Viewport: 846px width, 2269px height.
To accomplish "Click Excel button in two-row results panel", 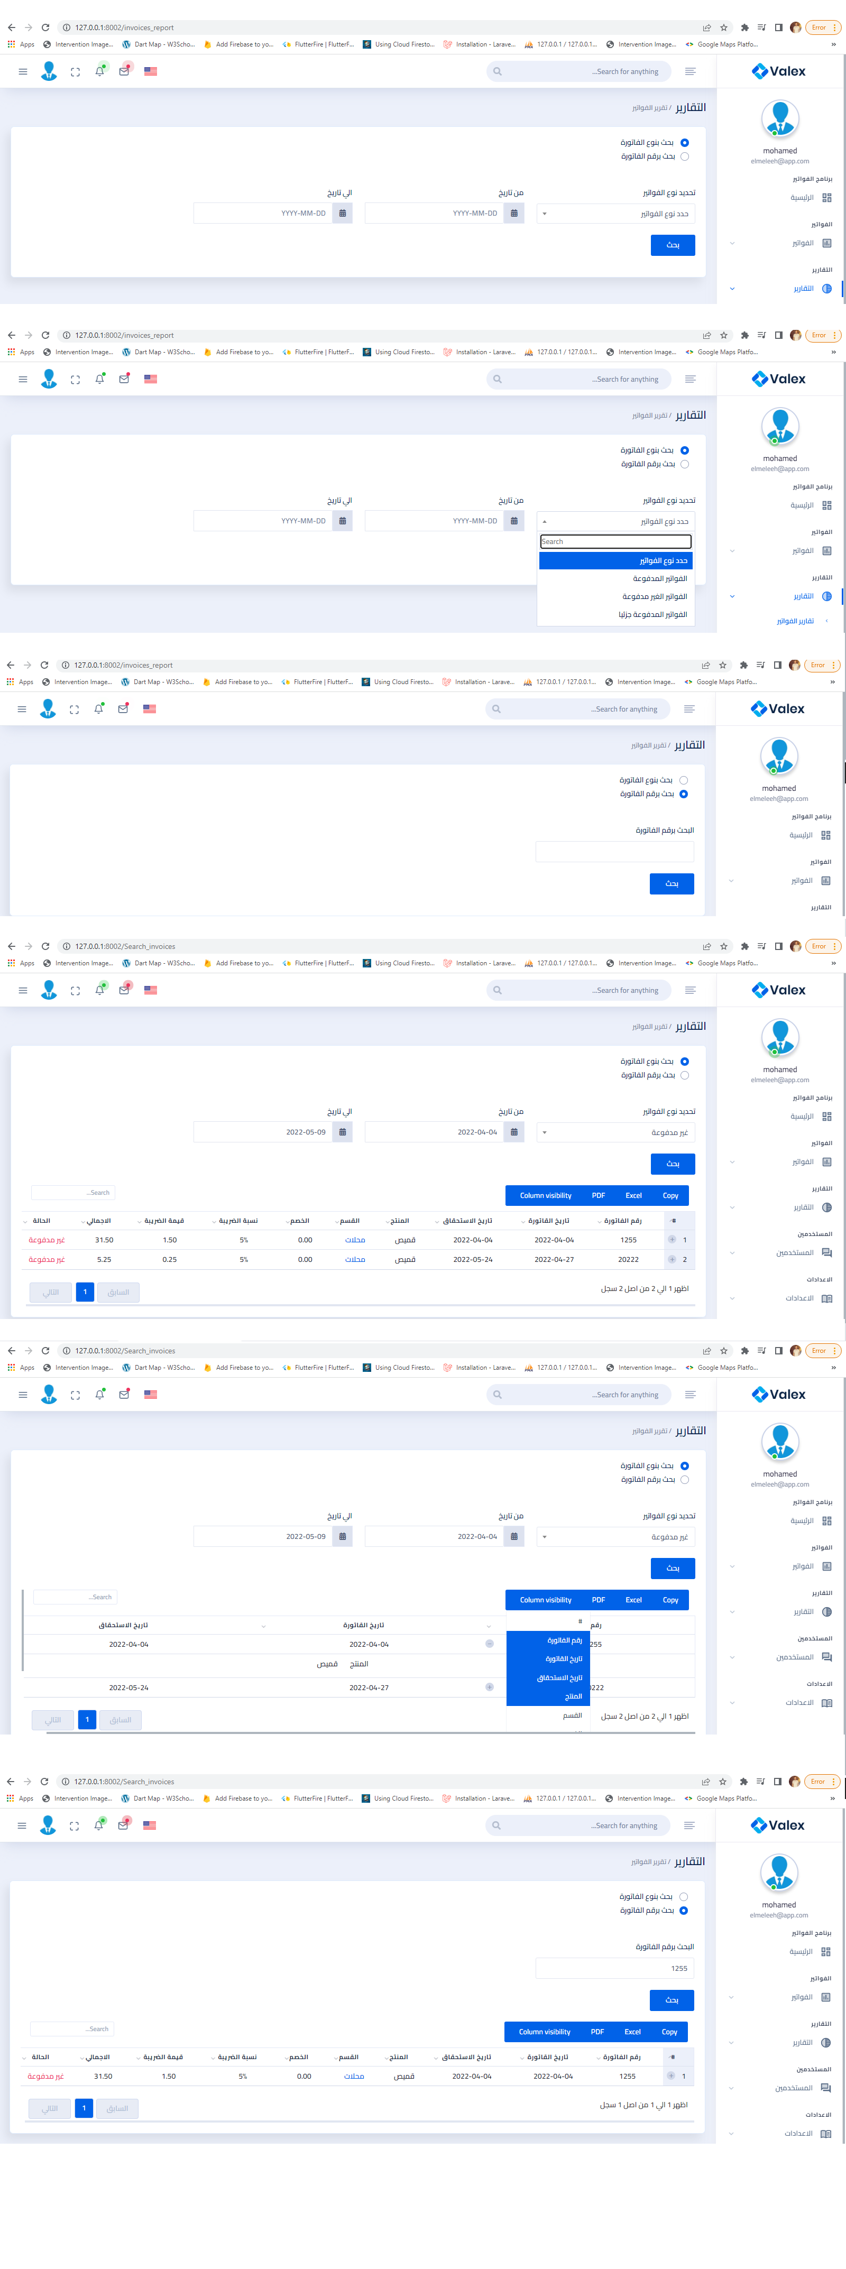I will pos(633,1195).
